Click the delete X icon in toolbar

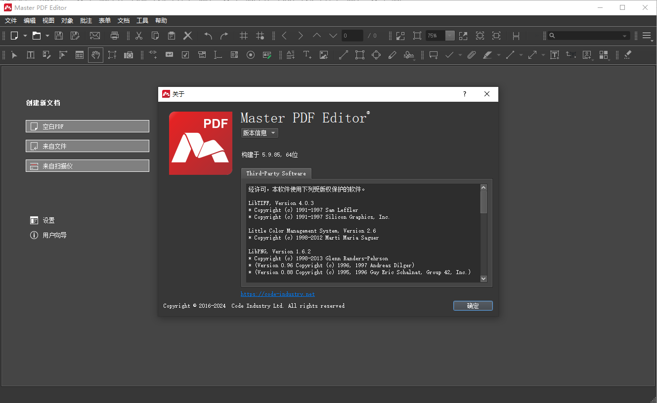click(188, 36)
